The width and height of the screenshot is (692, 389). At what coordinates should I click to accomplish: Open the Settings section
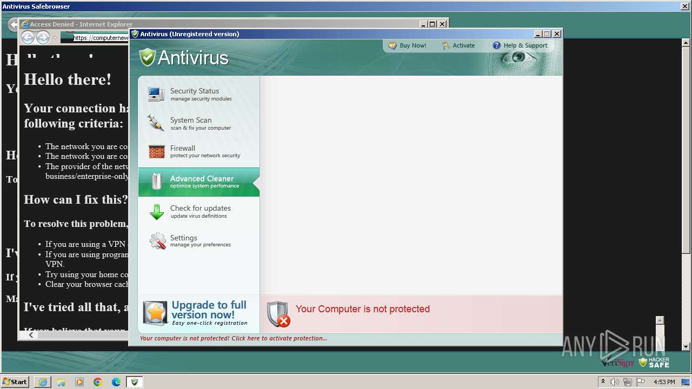pyautogui.click(x=198, y=241)
